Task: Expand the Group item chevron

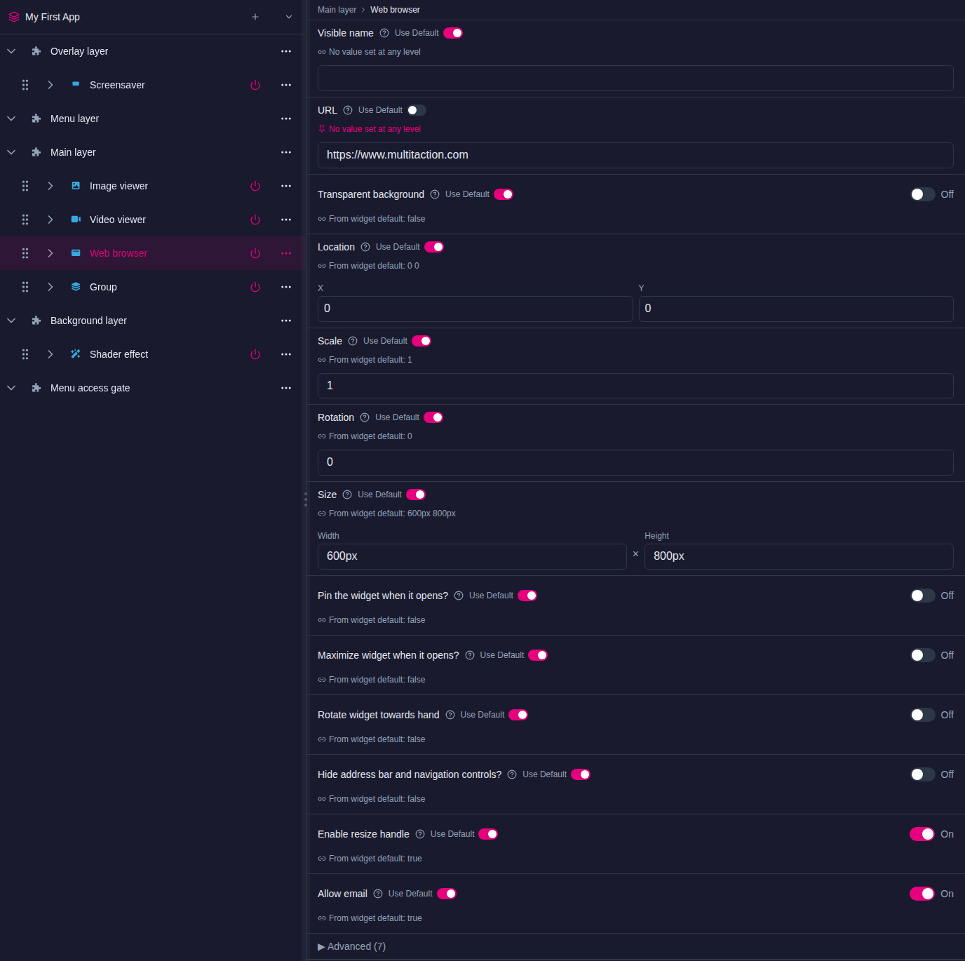Action: pyautogui.click(x=50, y=287)
